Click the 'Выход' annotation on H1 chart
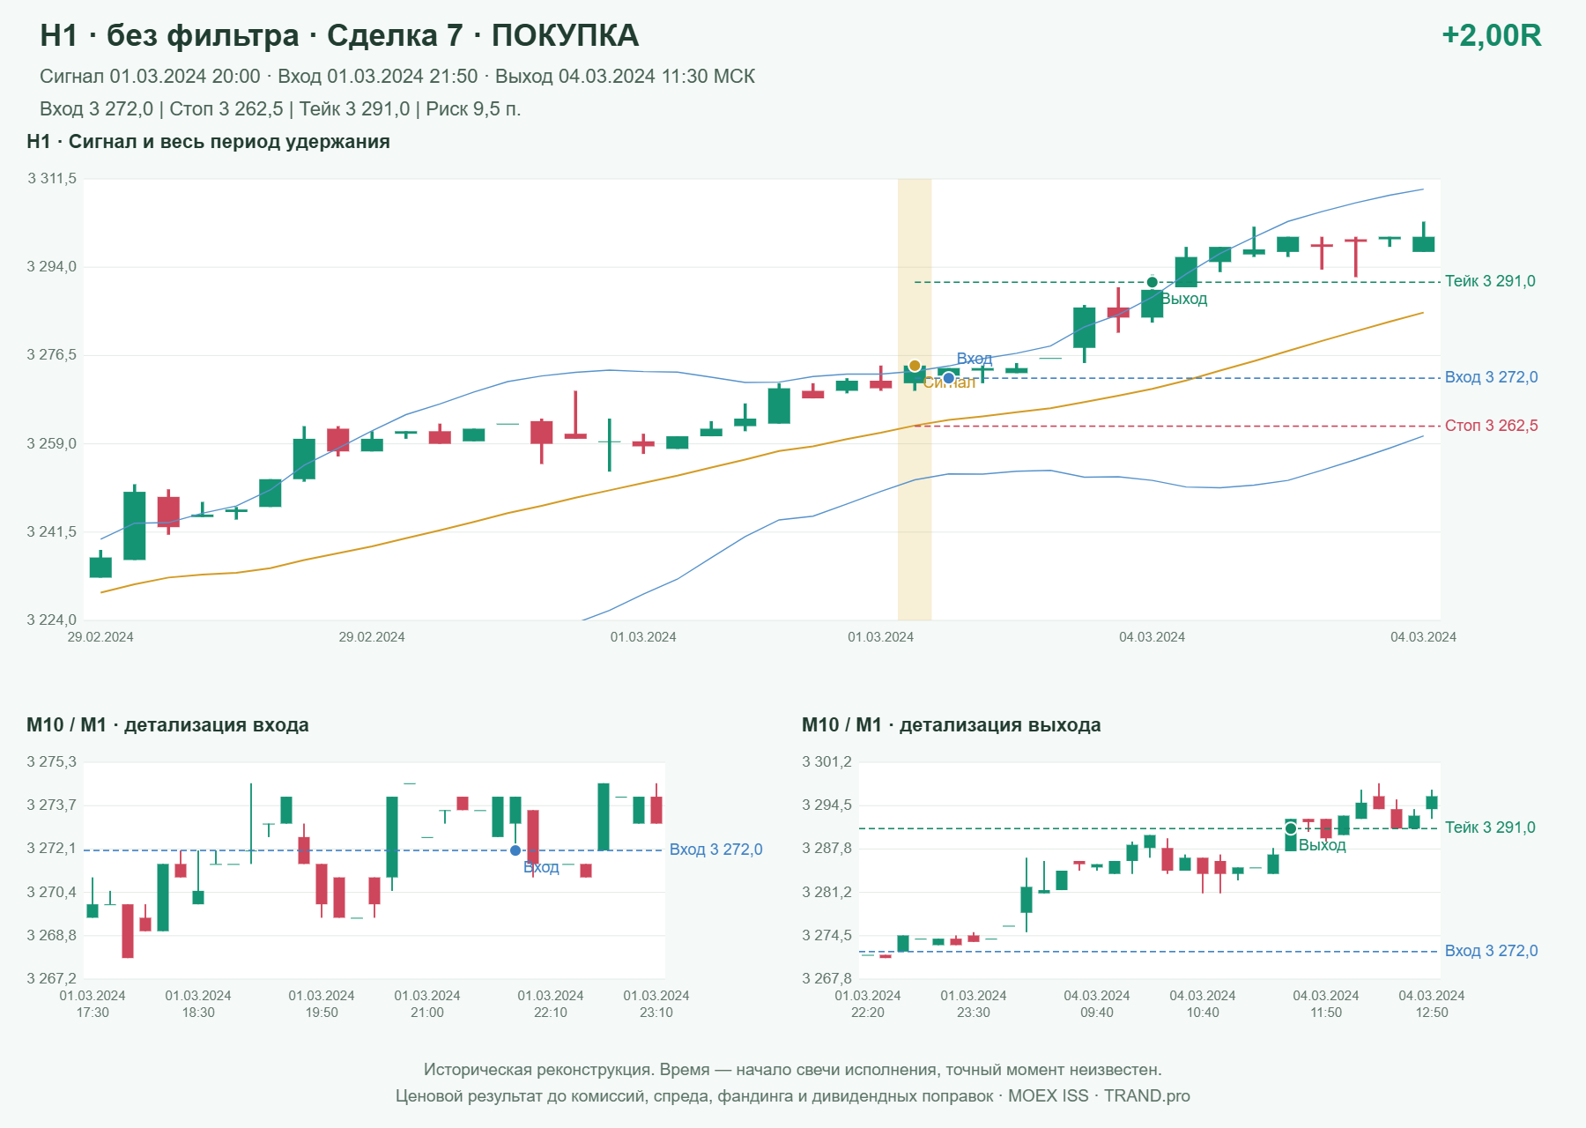 [1184, 300]
